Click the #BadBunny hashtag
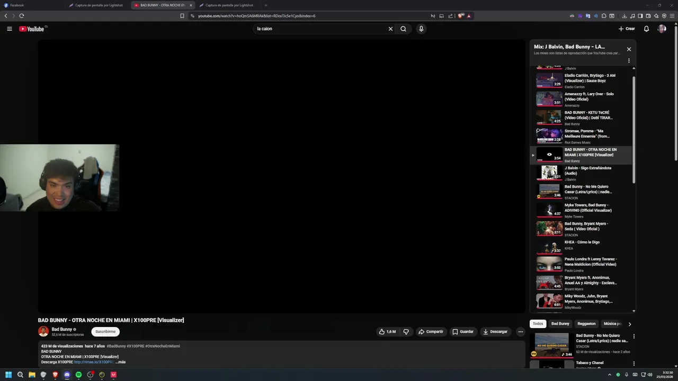678x381 pixels. click(x=116, y=346)
